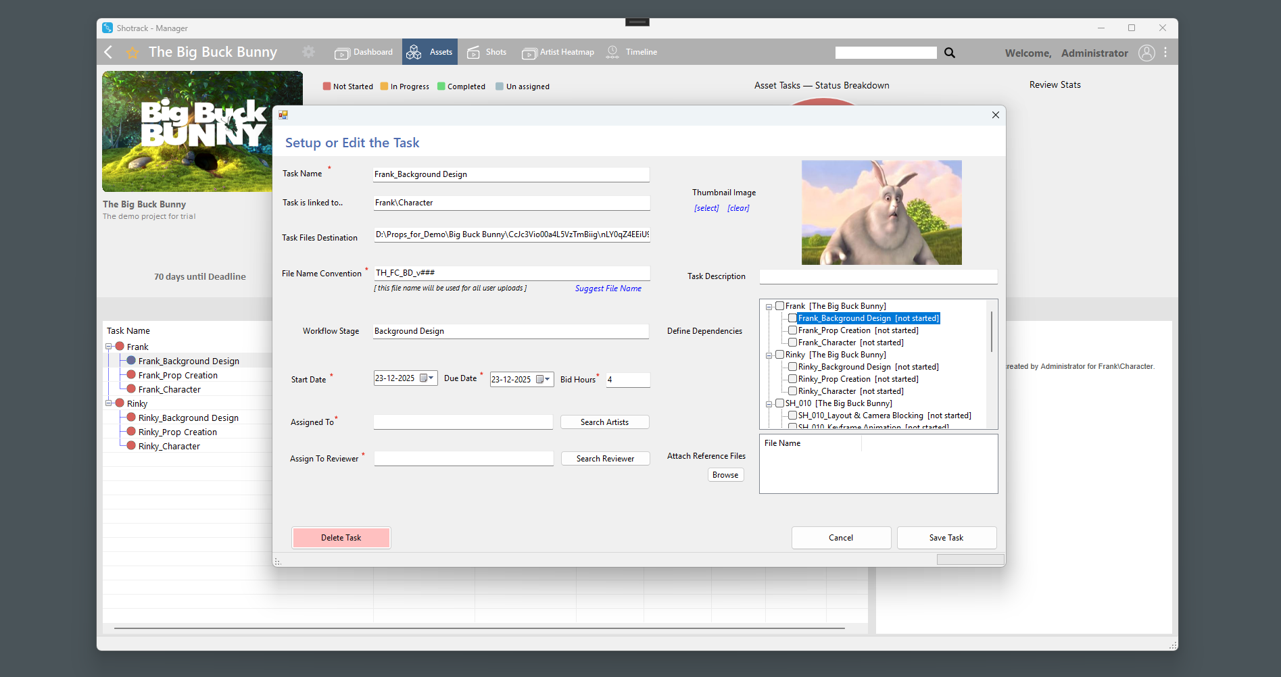Screen dimensions: 1281x677
Task: Click the red Not Started legend swatch
Action: (327, 86)
